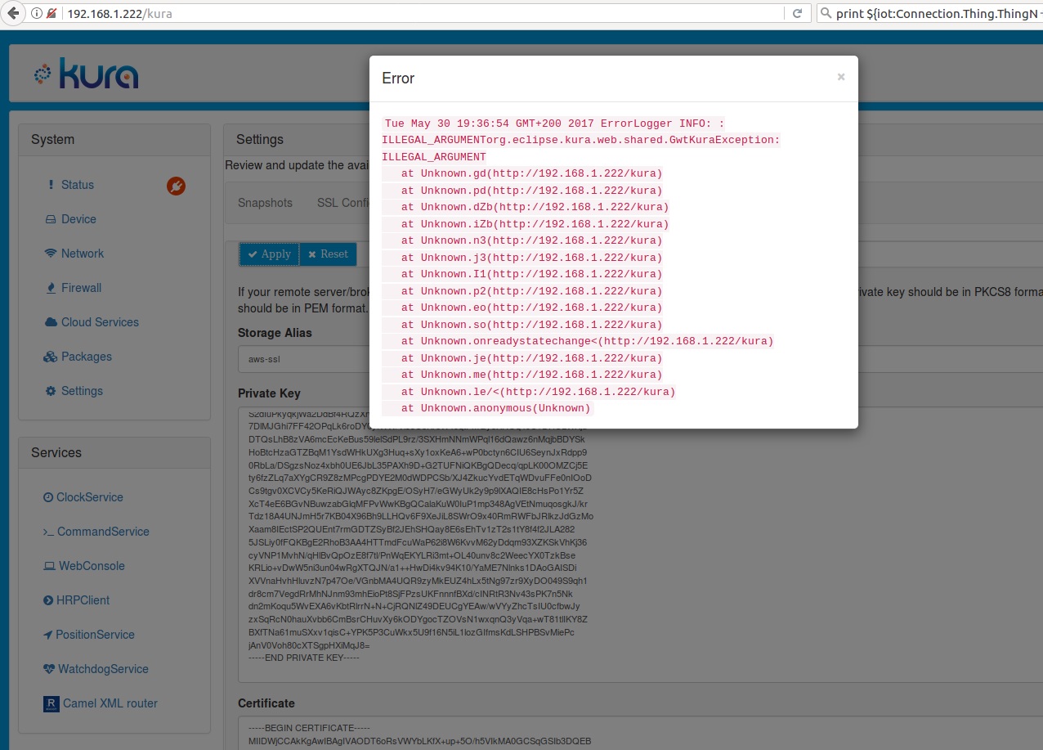
Task: Open the Status page
Action: tap(78, 185)
